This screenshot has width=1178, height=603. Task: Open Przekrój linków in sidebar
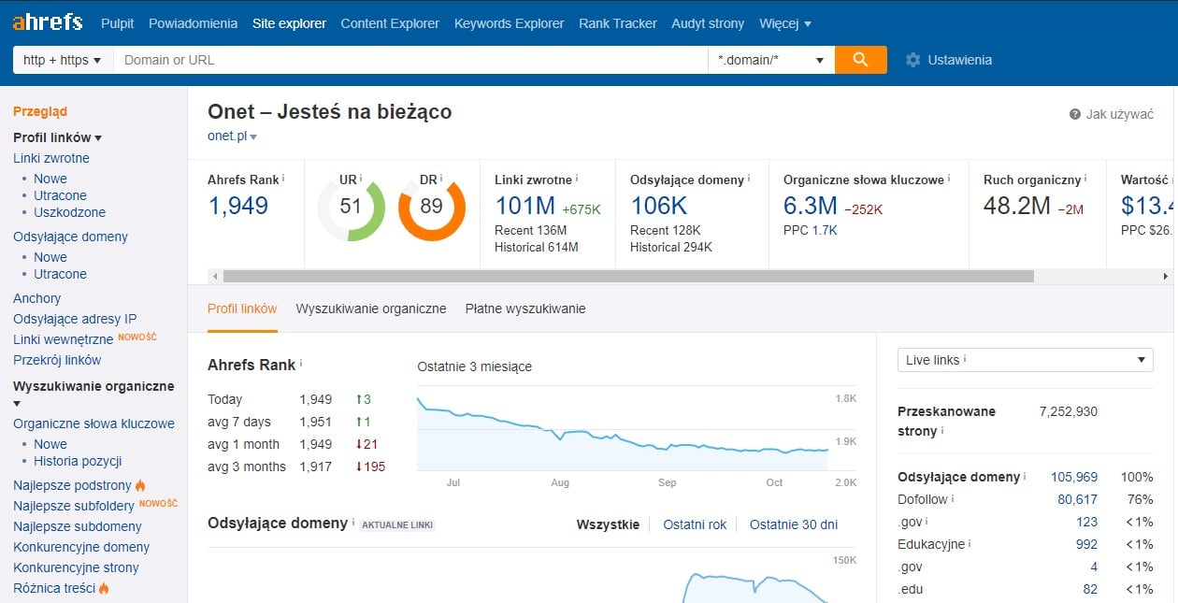pyautogui.click(x=57, y=360)
